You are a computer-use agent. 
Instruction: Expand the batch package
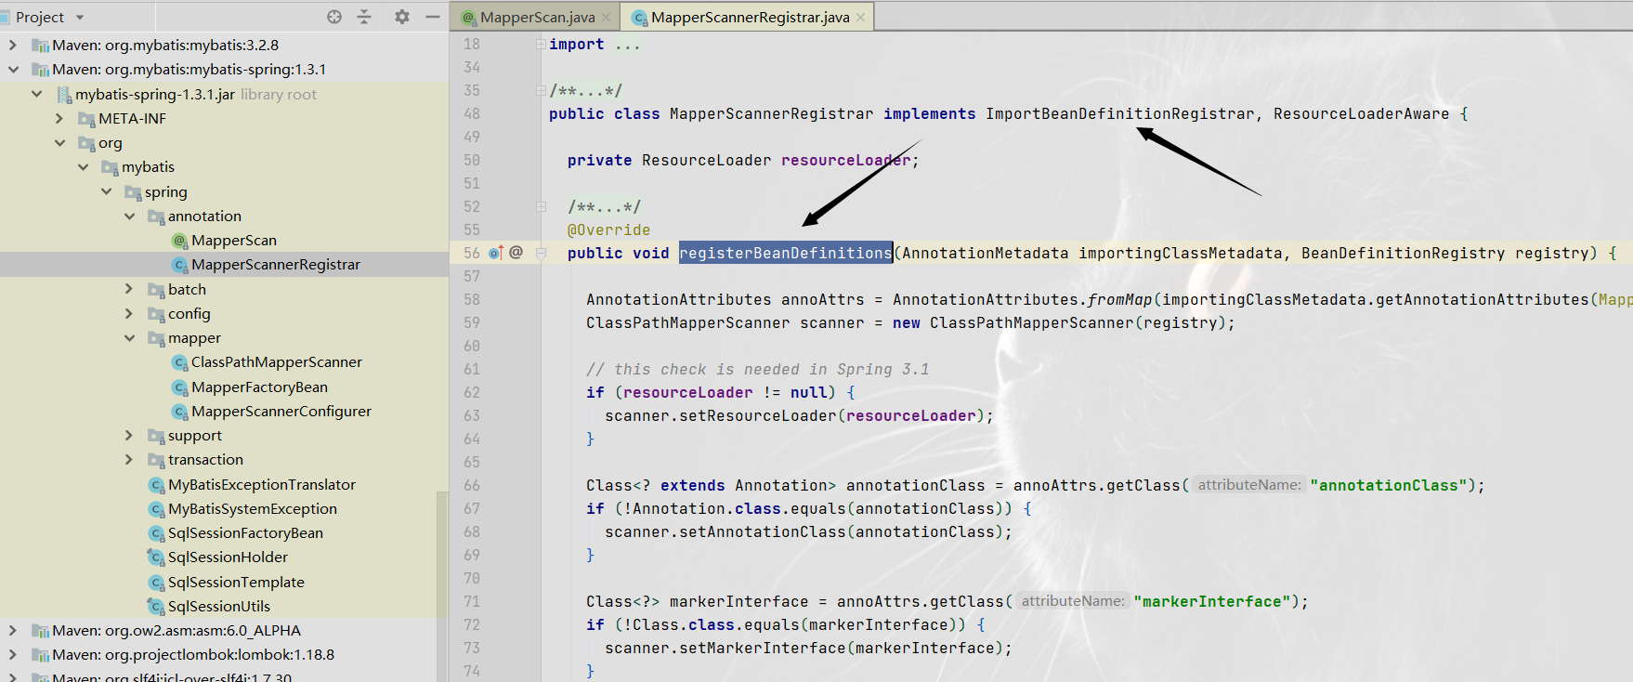(129, 289)
